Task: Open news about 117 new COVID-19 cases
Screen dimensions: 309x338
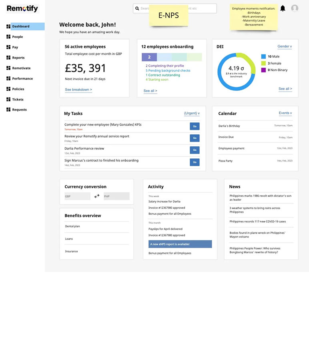Action: (x=258, y=222)
